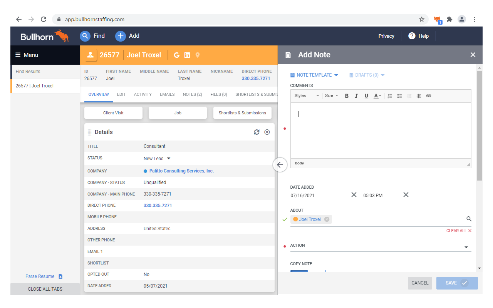
Task: Click the person record icon beside 26577
Action: 90,55
